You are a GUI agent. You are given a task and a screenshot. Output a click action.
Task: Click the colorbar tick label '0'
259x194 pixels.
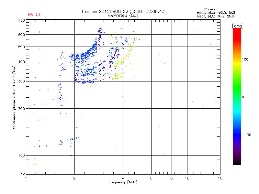[x=243, y=97]
